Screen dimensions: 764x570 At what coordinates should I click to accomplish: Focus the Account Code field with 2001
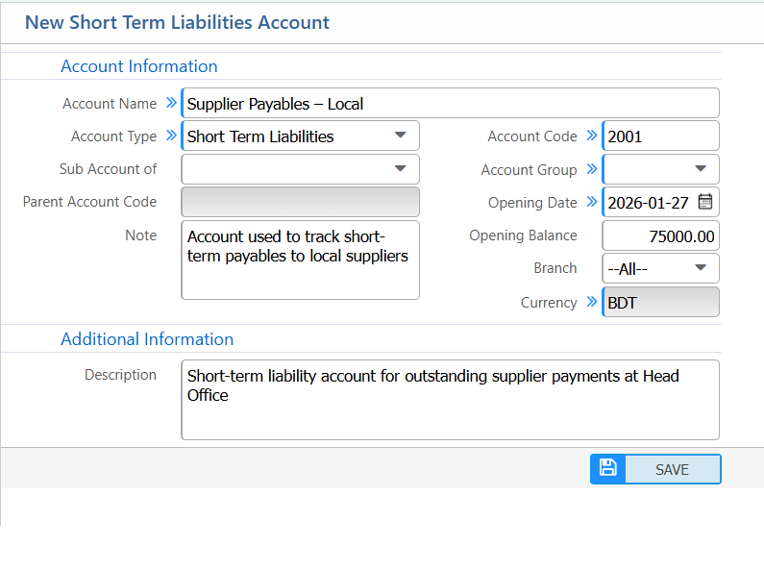(660, 136)
